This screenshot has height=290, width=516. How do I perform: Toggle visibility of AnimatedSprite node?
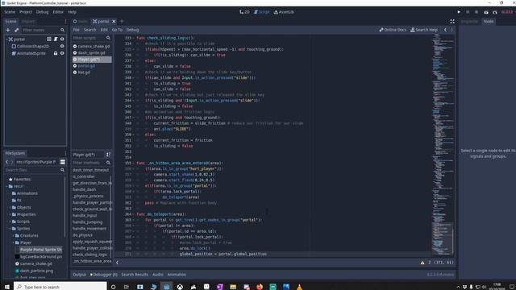pos(62,53)
